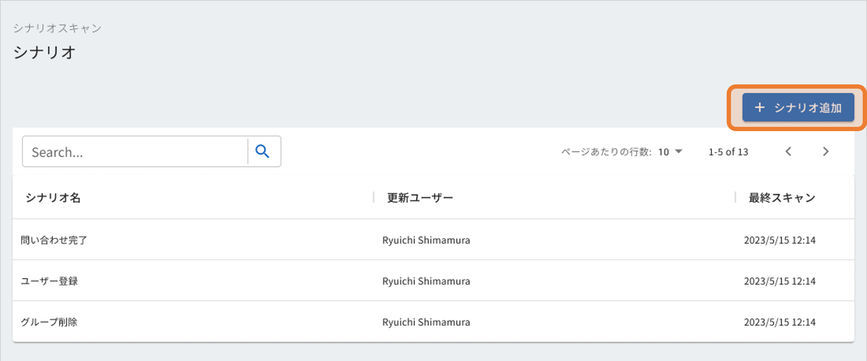Click the シナリオ追加 button
The height and width of the screenshot is (361, 867).
tap(798, 108)
